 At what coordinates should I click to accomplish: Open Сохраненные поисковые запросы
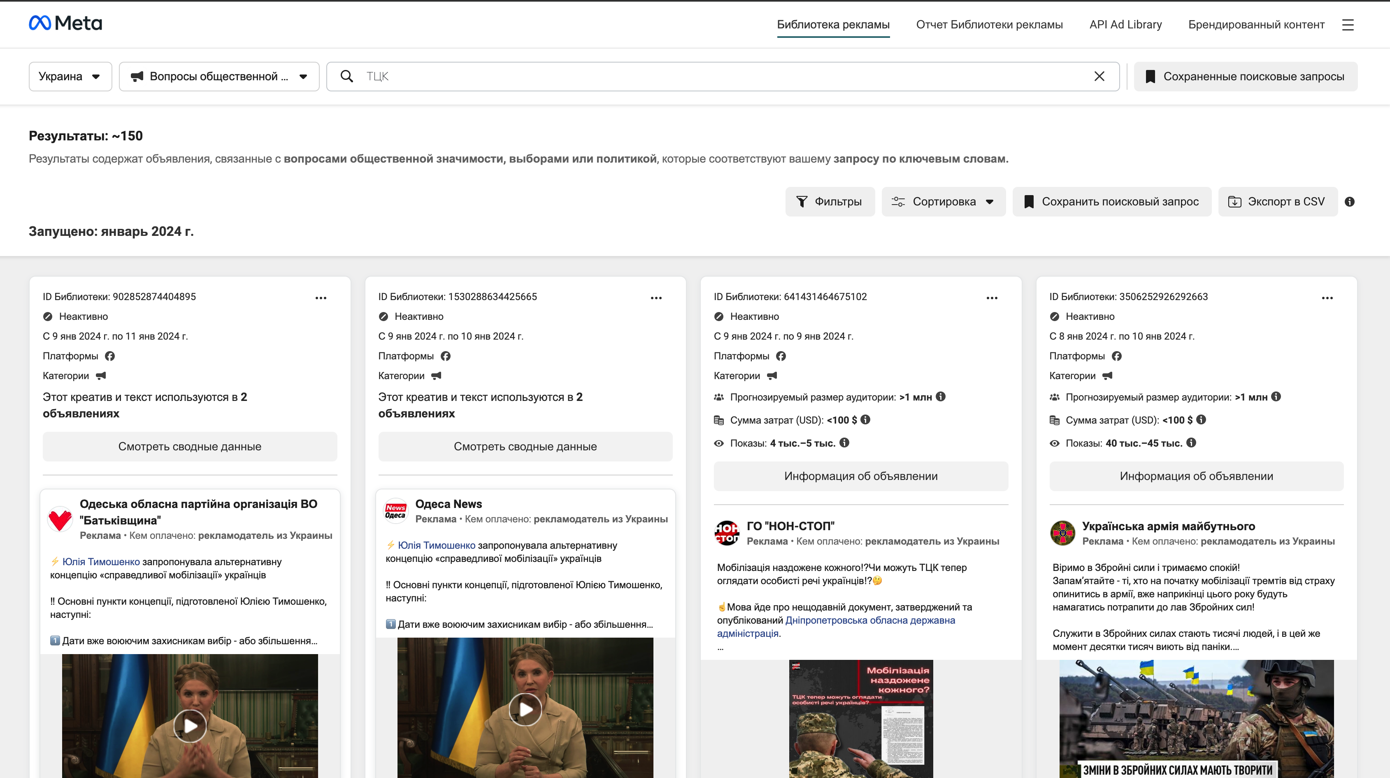(x=1246, y=76)
